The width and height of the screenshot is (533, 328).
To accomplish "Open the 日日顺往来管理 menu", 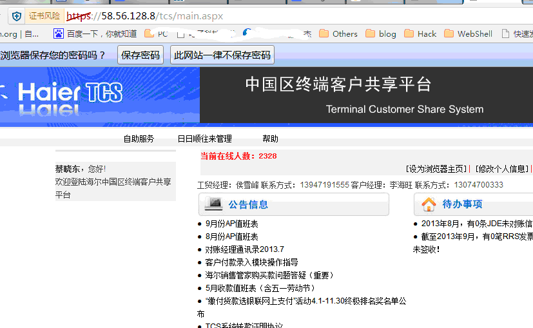I will click(205, 139).
